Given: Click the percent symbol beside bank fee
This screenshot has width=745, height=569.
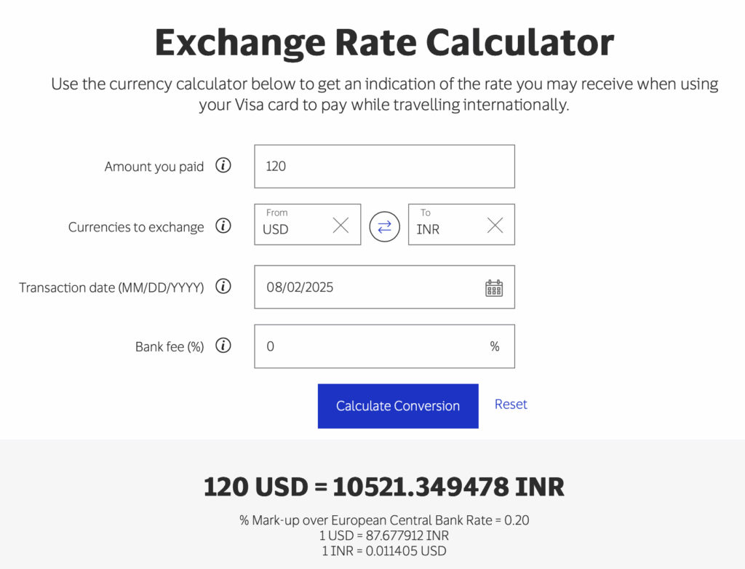Looking at the screenshot, I should pyautogui.click(x=495, y=347).
